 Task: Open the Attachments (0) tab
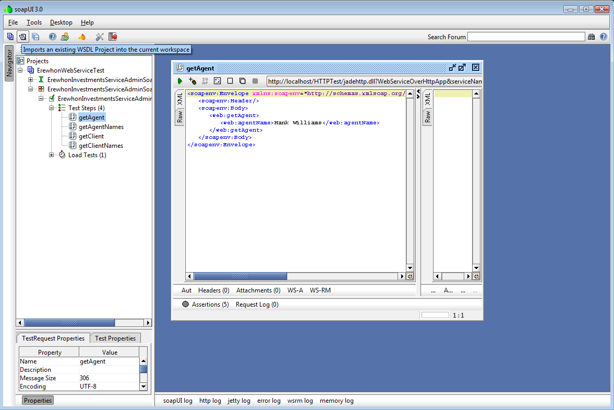pyautogui.click(x=258, y=290)
